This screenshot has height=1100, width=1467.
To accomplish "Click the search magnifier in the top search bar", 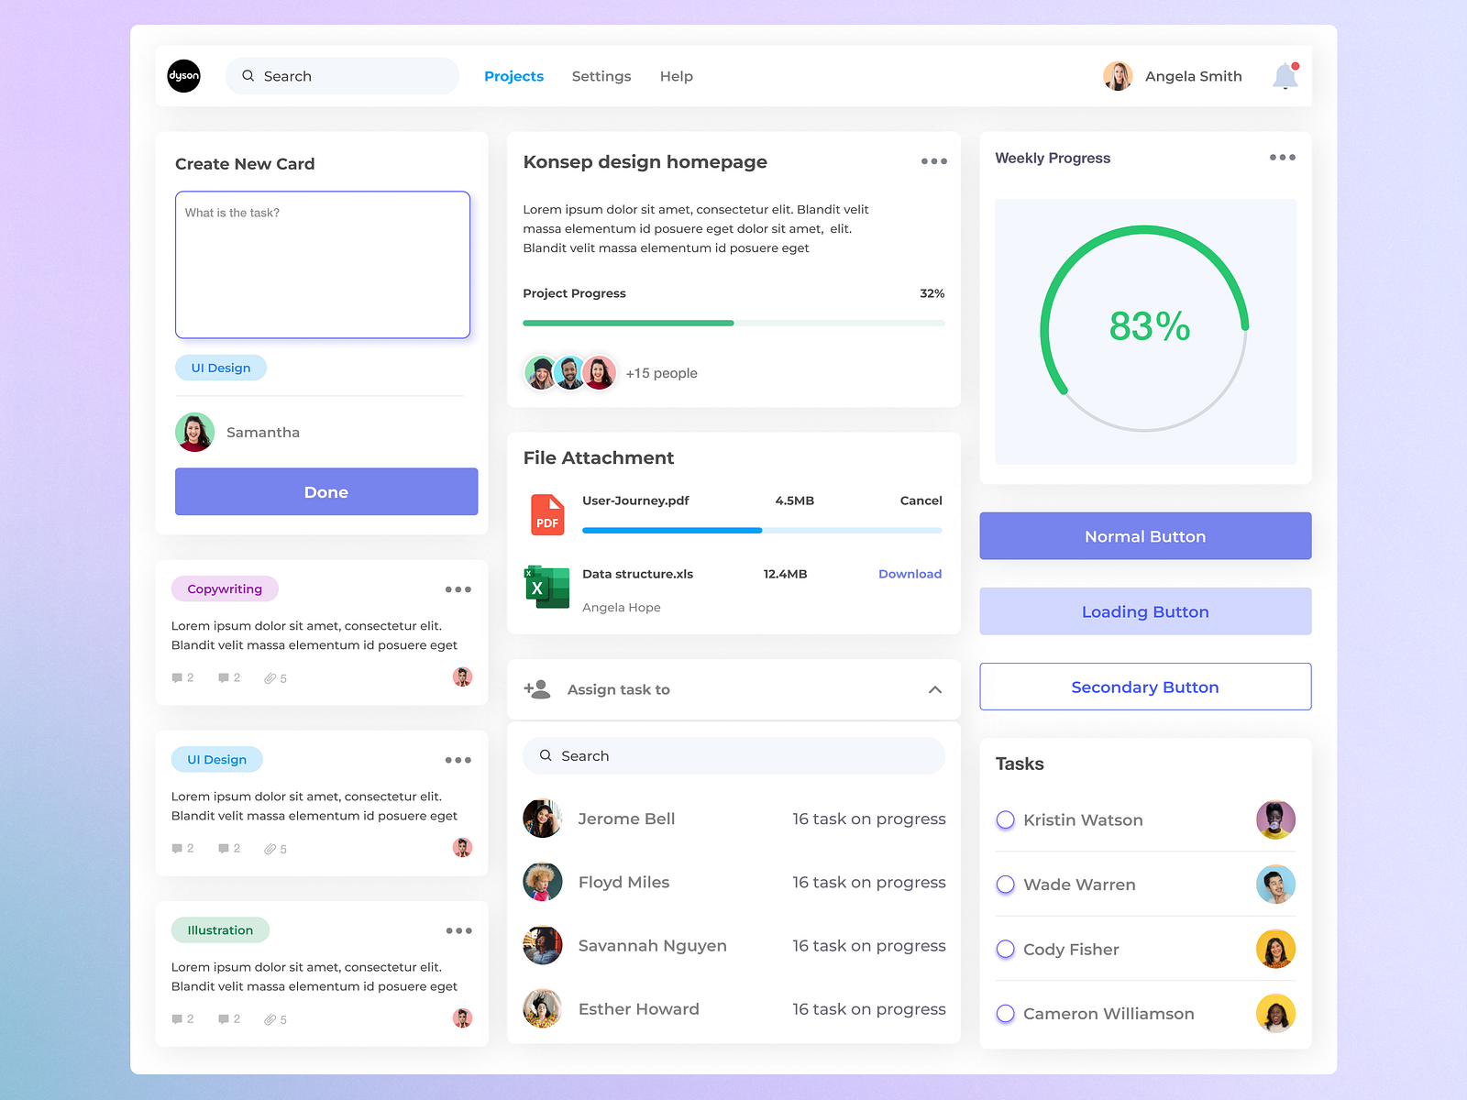I will click(x=248, y=76).
